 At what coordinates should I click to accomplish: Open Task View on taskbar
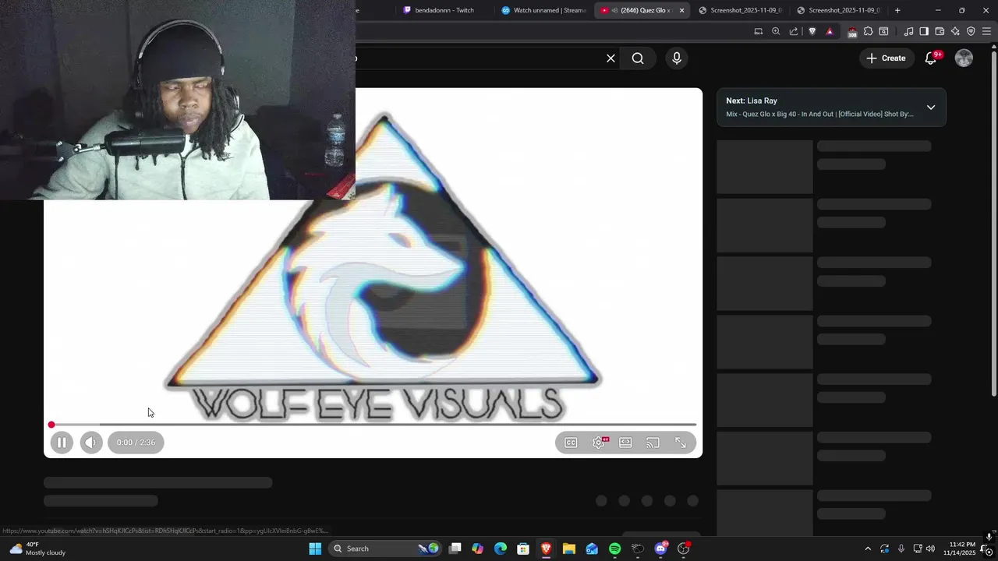(x=455, y=549)
